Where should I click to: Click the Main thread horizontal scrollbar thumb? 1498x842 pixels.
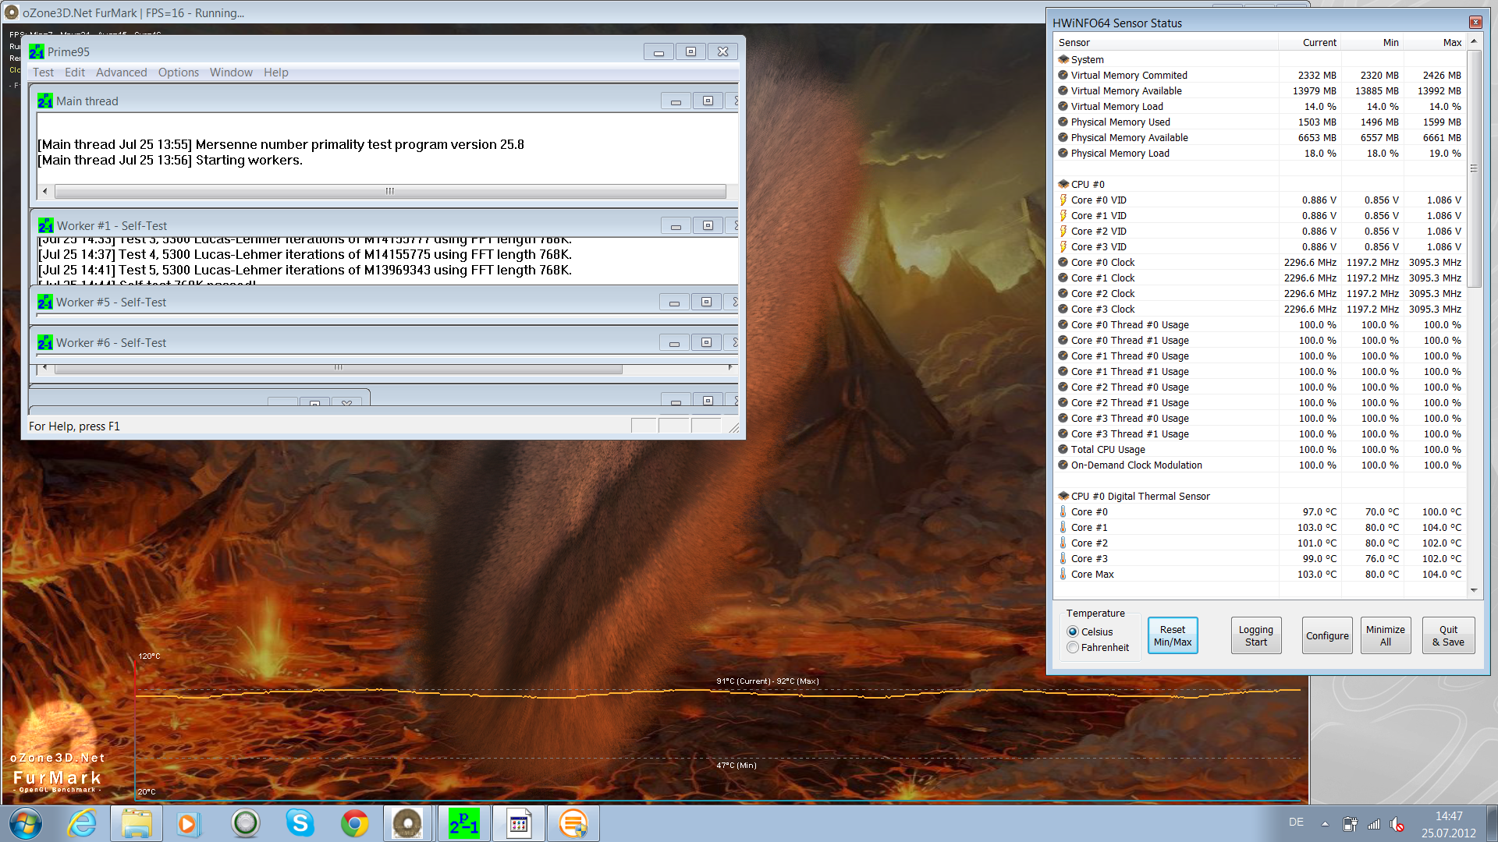389,191
